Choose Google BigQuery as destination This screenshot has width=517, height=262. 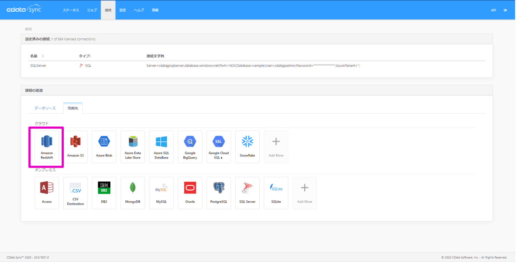190,147
